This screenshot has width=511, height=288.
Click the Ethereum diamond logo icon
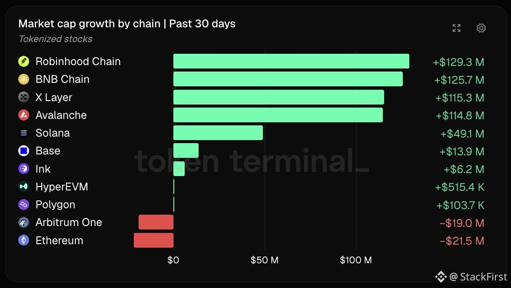[24, 240]
